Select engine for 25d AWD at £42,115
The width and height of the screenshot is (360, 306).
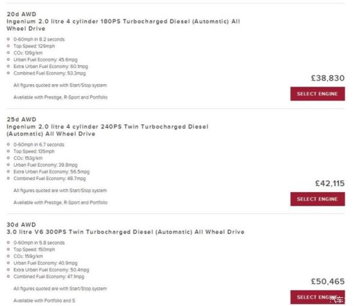[x=317, y=199]
